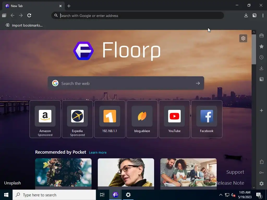Open the passwords key icon in sidebar
Image resolution: width=267 pixels, height=200 pixels.
tap(261, 173)
